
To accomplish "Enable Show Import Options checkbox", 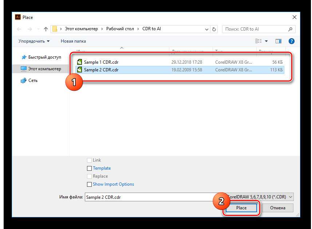I will 89,185.
